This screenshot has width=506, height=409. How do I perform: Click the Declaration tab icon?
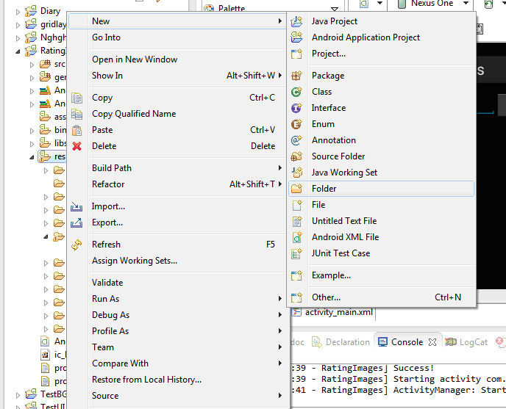pyautogui.click(x=317, y=342)
